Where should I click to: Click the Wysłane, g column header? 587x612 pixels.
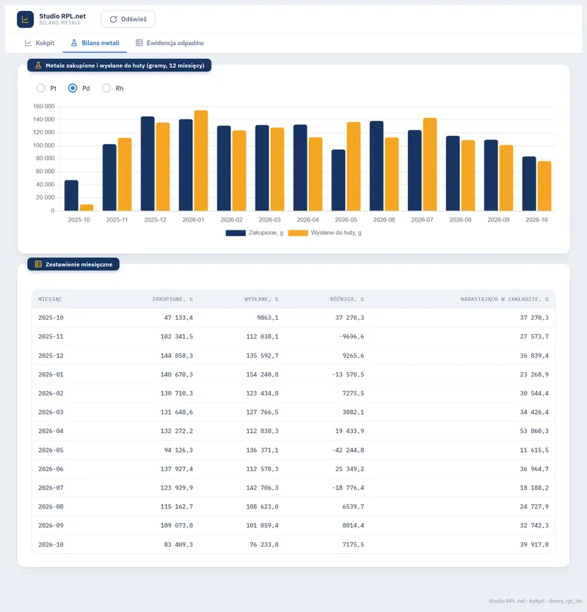(261, 299)
